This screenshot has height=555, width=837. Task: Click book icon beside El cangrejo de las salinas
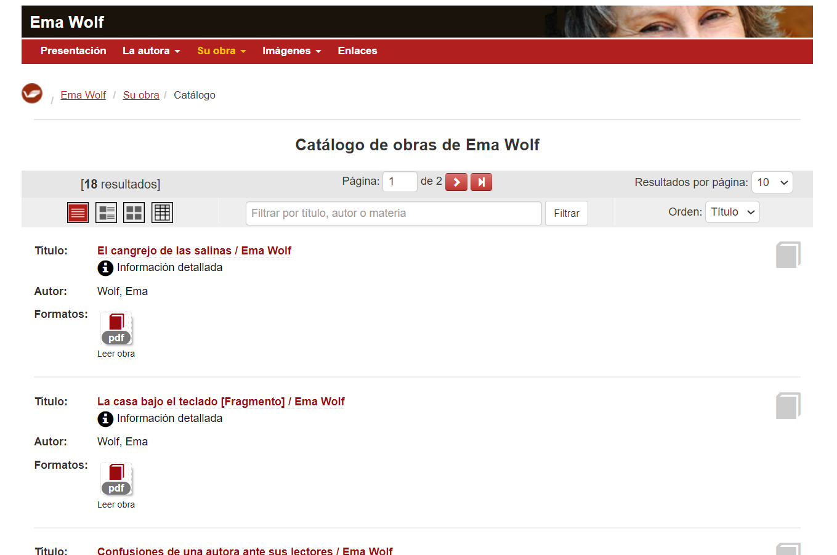[x=788, y=255]
